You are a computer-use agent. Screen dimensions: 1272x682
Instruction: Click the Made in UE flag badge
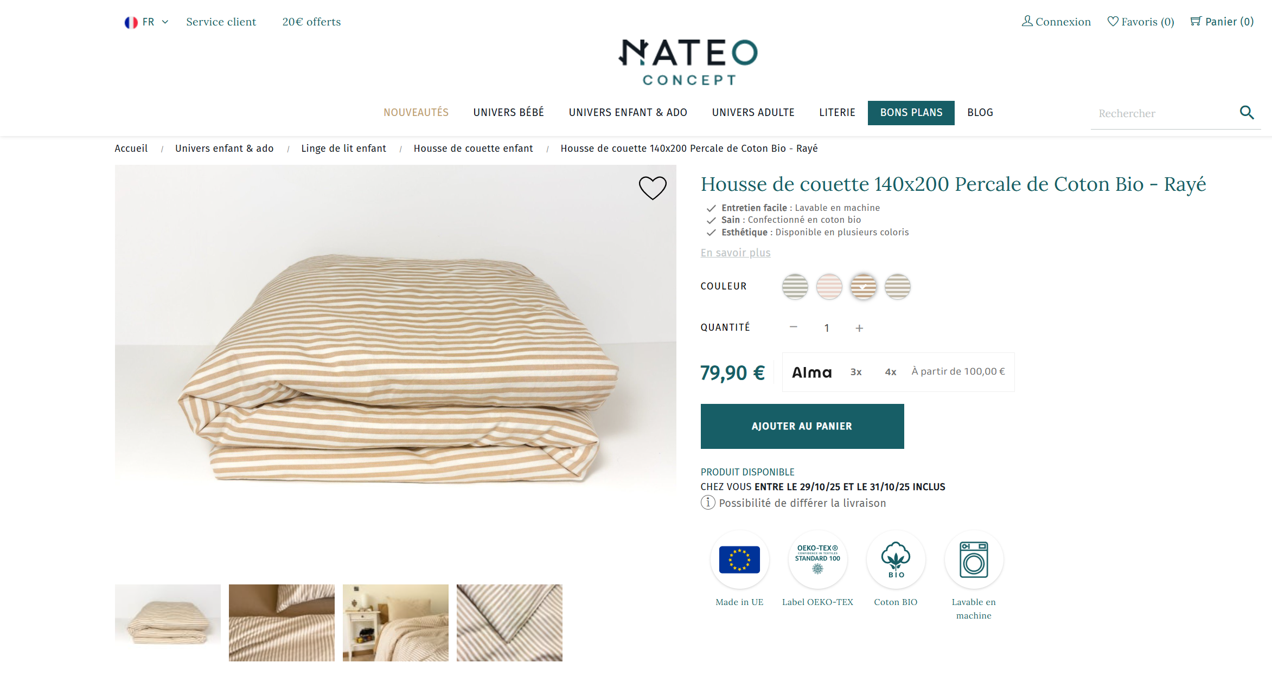point(739,559)
